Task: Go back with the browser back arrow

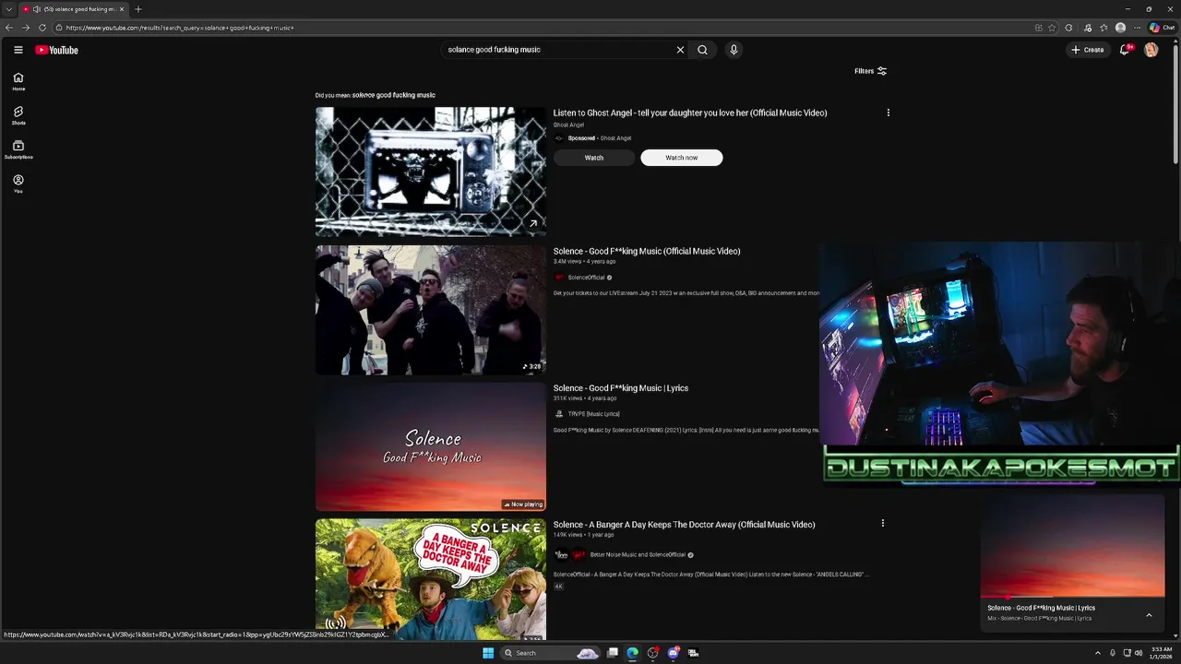Action: point(8,28)
